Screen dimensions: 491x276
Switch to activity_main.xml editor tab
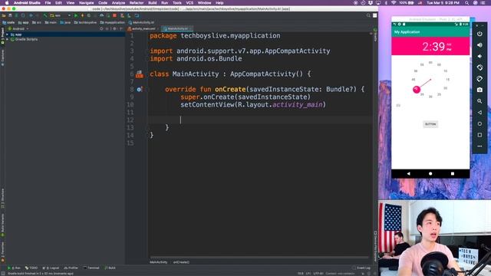[x=143, y=28]
